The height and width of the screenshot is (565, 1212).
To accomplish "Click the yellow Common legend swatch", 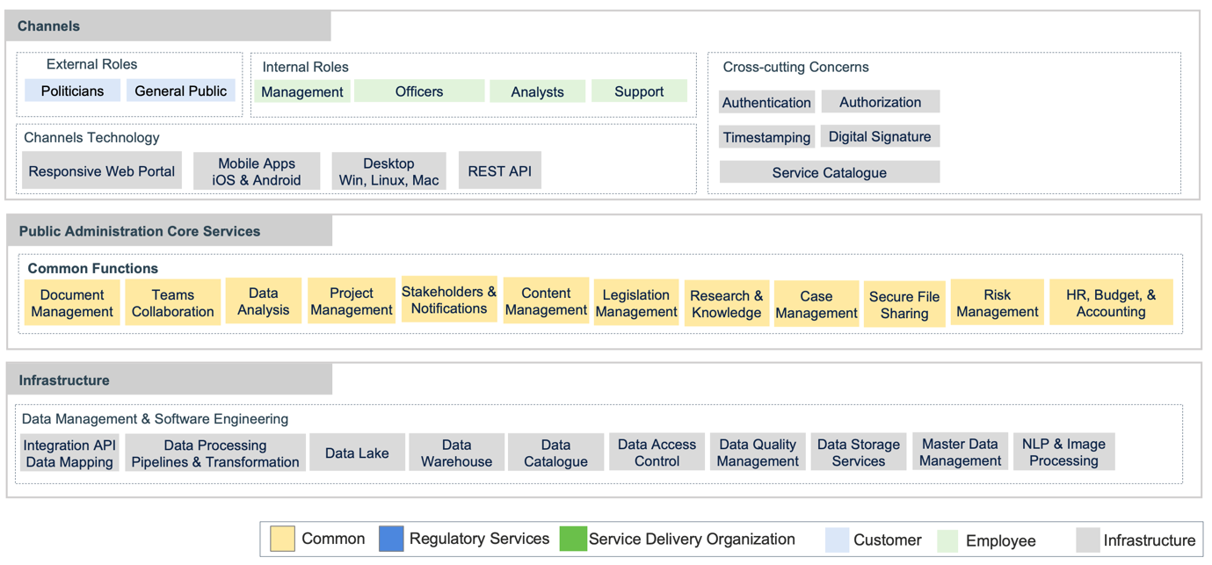I will [282, 539].
